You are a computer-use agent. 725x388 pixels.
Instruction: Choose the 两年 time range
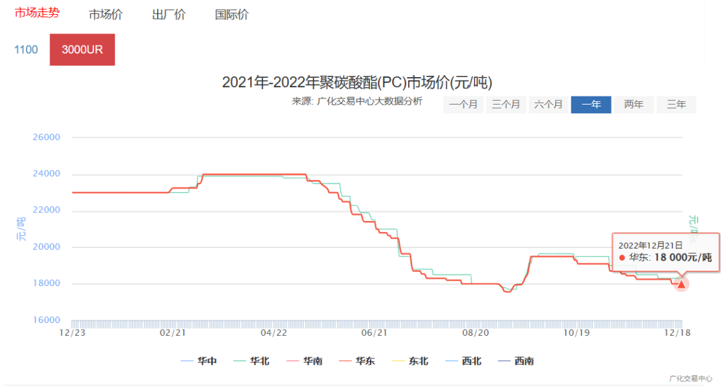click(x=634, y=105)
